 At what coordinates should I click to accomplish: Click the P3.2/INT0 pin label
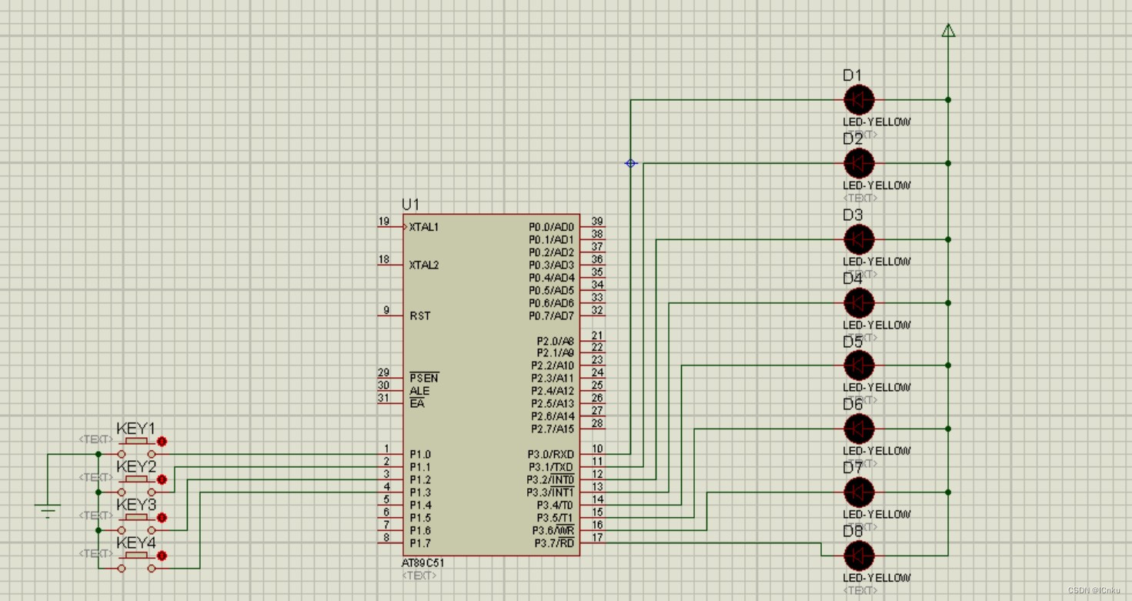click(x=550, y=479)
